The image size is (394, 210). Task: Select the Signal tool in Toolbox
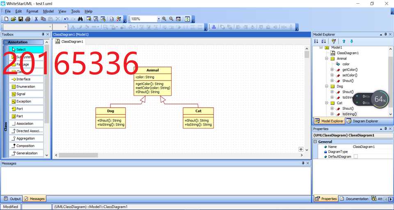point(26,94)
